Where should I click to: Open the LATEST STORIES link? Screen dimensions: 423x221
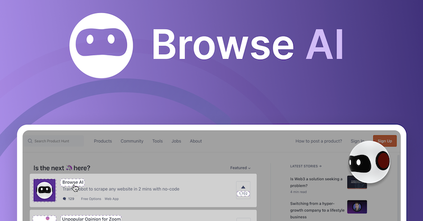point(306,166)
